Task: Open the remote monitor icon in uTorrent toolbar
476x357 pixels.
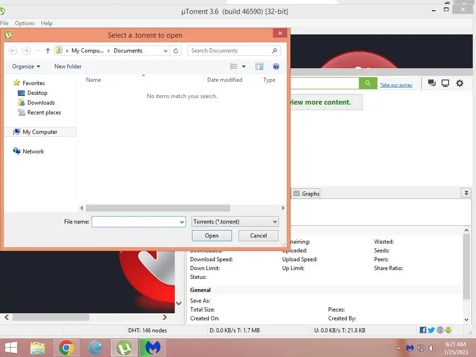Action: (x=445, y=83)
